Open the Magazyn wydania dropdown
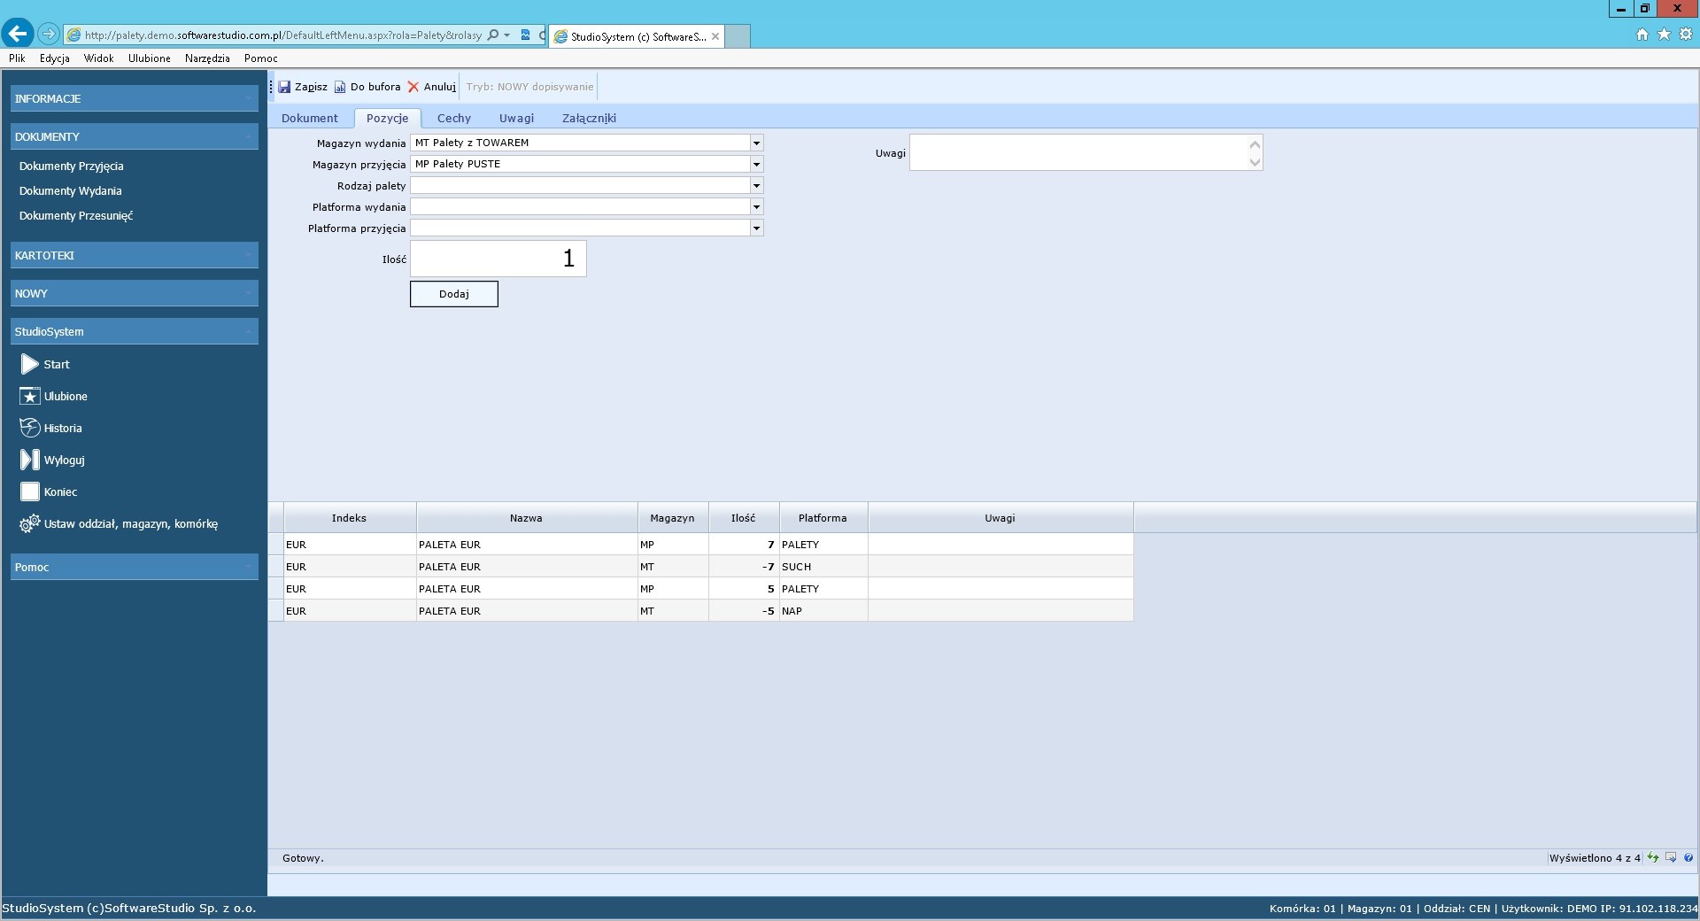 pos(756,143)
